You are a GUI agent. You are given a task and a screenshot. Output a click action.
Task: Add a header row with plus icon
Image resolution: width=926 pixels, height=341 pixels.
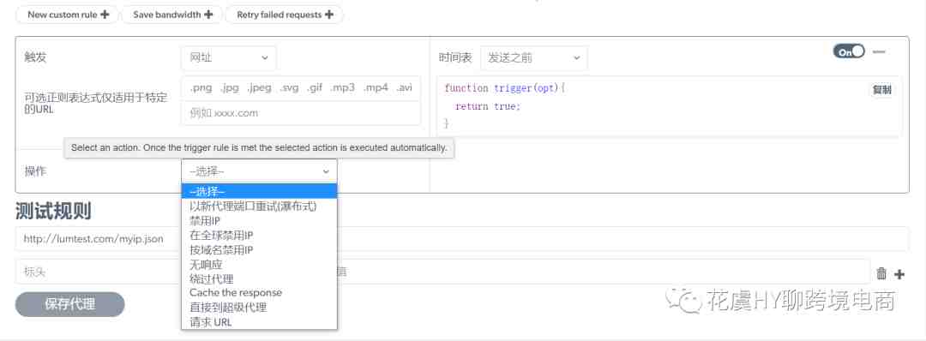click(x=899, y=274)
